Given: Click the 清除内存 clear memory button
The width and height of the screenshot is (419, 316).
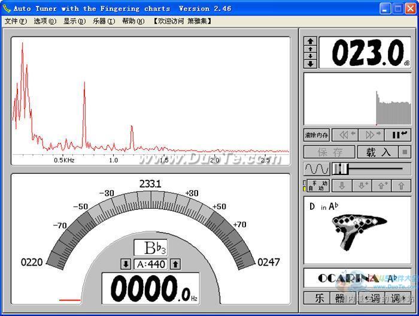Looking at the screenshot, I should click(x=316, y=135).
